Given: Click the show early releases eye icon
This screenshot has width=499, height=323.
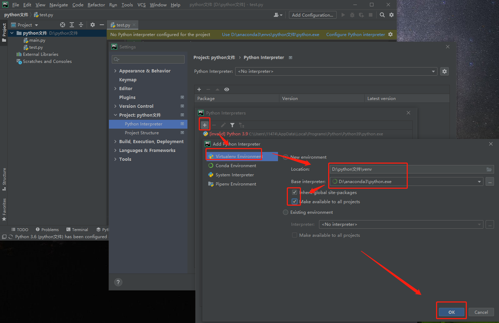Looking at the screenshot, I should (x=227, y=89).
